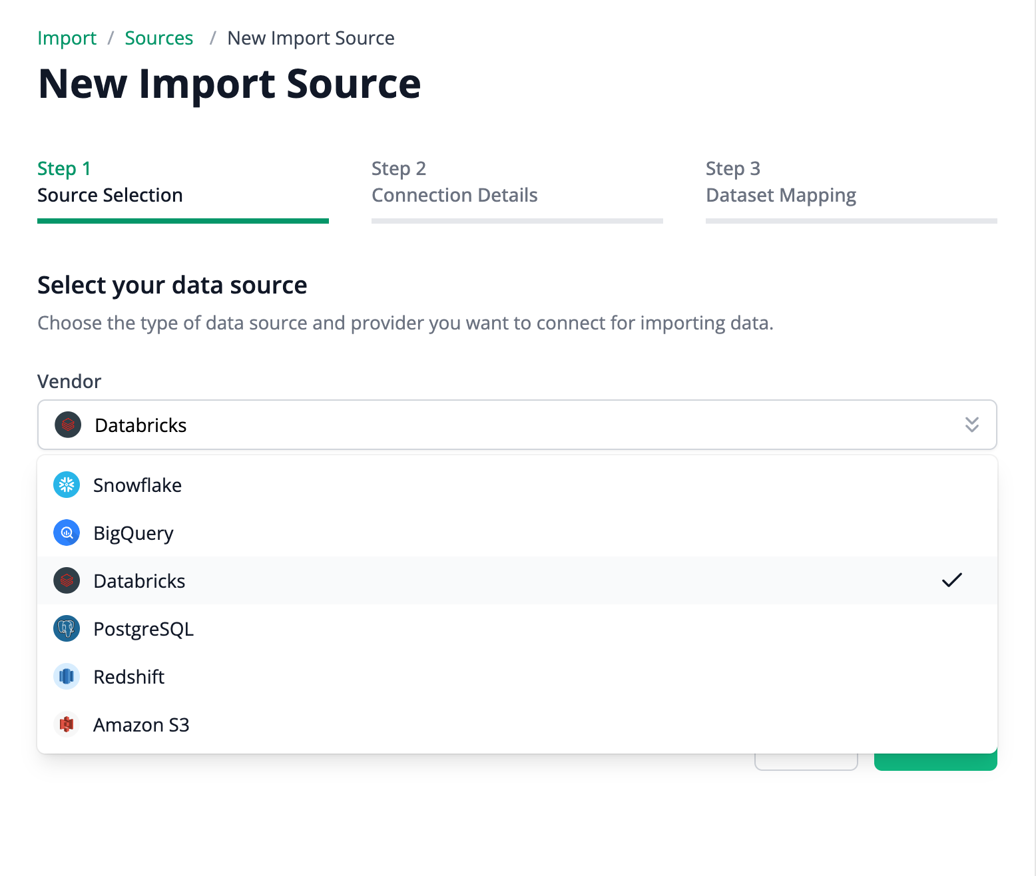Screen dimensions: 1036x876
Task: Click the Redshift icon in the list
Action: [x=66, y=676]
